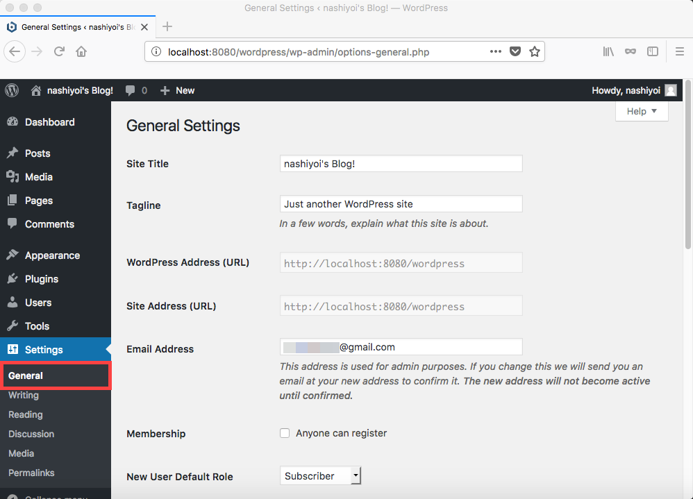
Task: Click the Email Address input field
Action: 401,346
